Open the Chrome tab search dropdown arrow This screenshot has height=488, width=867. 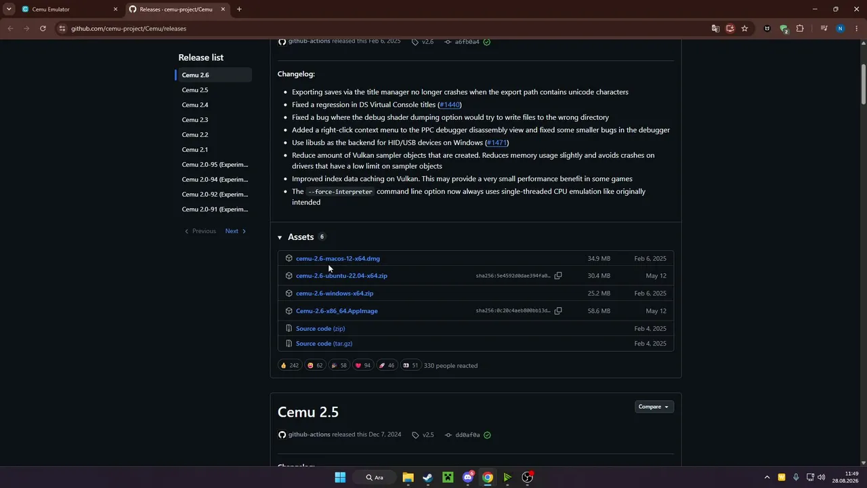9,9
